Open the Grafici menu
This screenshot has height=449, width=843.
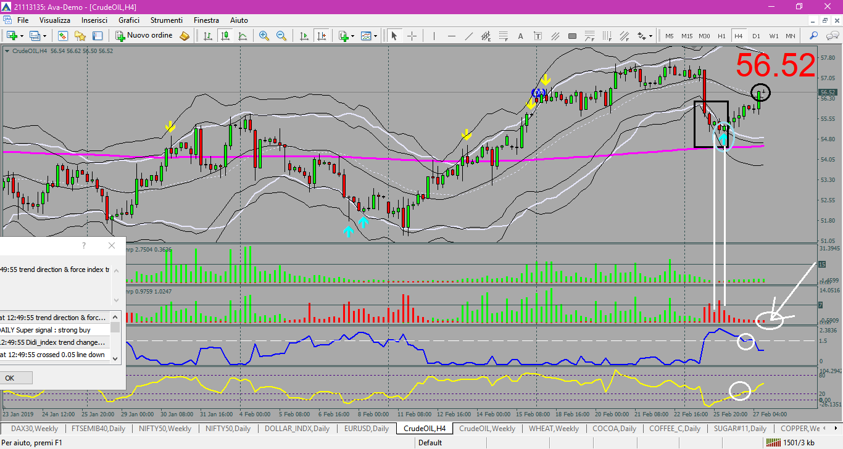pos(129,20)
